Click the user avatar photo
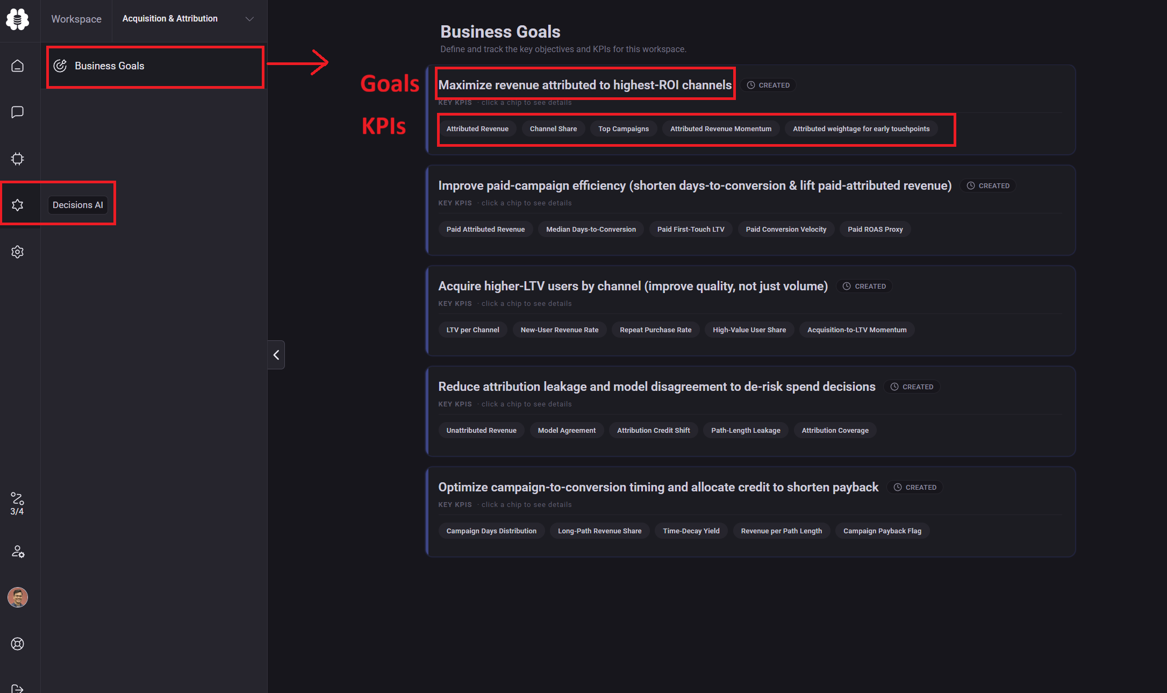 (x=17, y=597)
